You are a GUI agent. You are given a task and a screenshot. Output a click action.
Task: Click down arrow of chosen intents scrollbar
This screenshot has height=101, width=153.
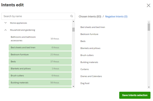[149, 87]
